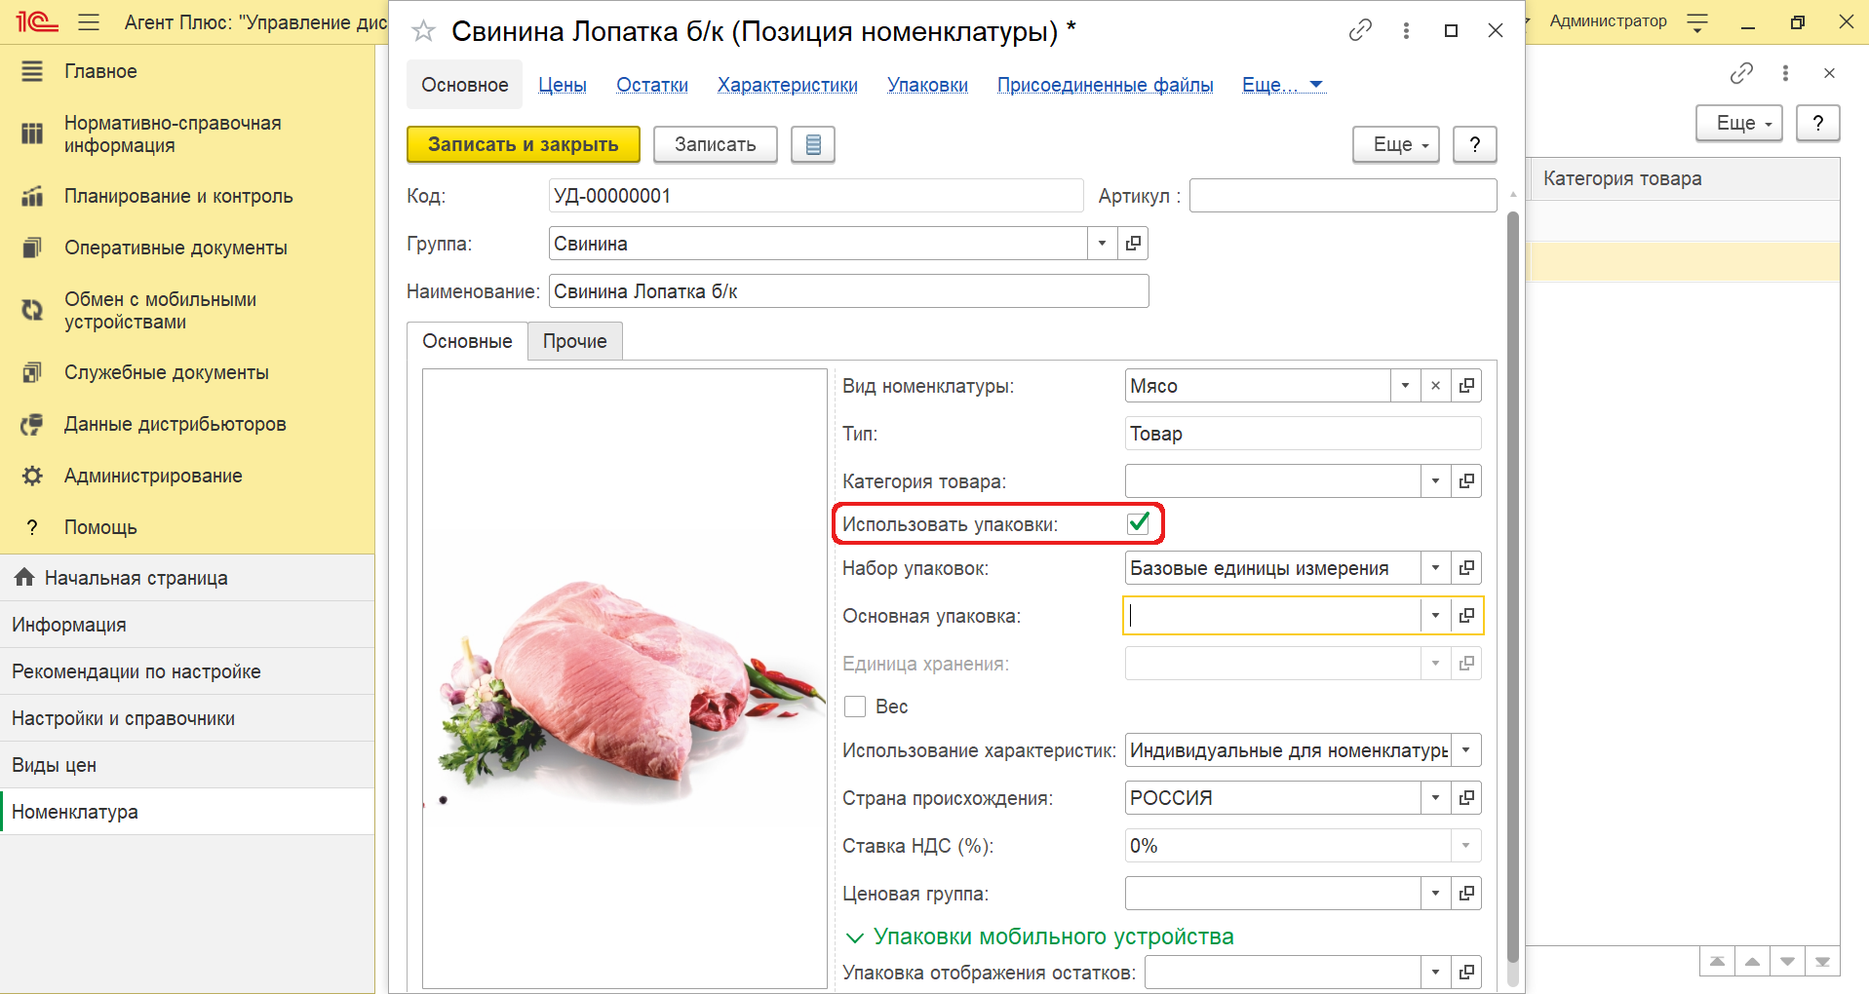Click the Записать button
This screenshot has width=1869, height=994.
(x=715, y=144)
